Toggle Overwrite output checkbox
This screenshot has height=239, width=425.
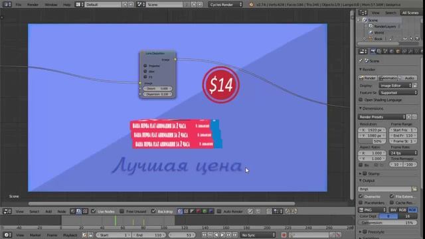[x=361, y=197]
